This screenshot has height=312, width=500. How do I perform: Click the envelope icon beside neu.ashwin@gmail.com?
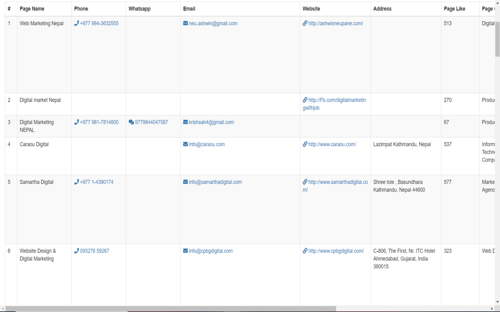coord(186,23)
